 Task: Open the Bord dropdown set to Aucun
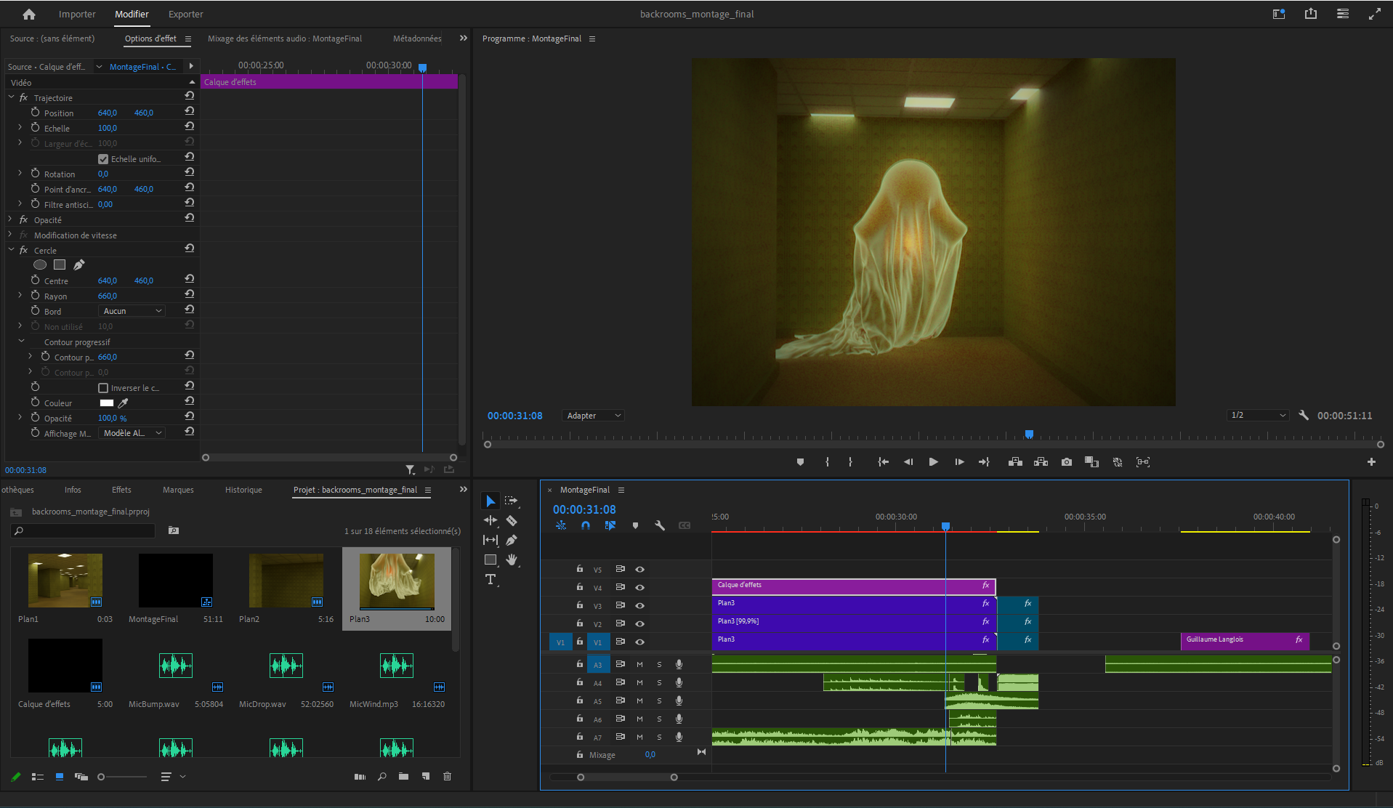tap(132, 310)
